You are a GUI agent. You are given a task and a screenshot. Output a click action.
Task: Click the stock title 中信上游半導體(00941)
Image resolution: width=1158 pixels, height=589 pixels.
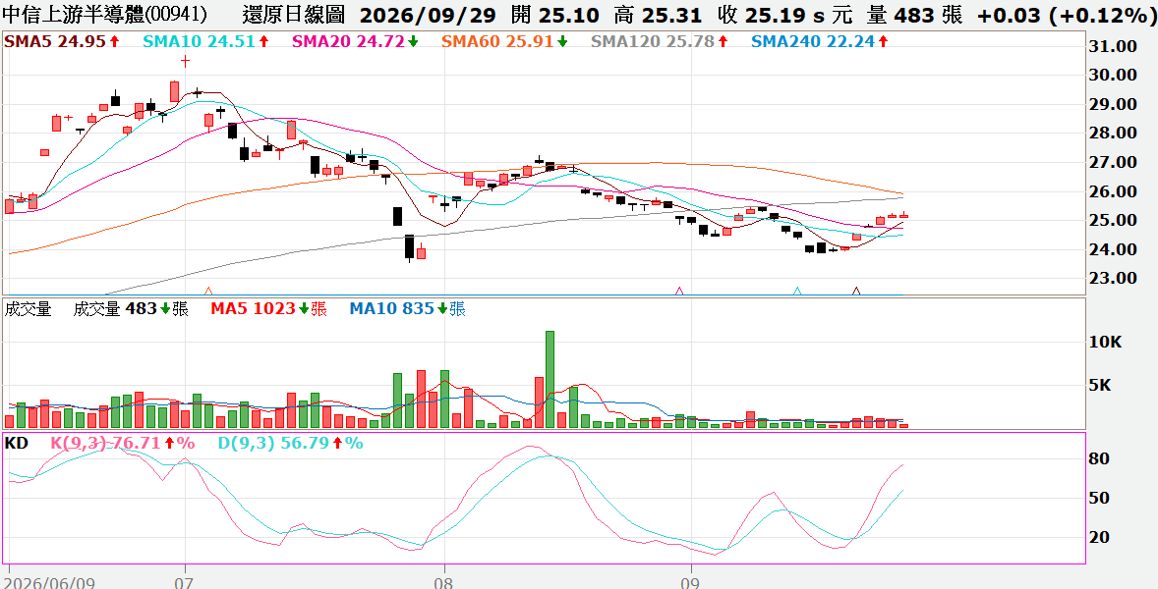point(105,15)
